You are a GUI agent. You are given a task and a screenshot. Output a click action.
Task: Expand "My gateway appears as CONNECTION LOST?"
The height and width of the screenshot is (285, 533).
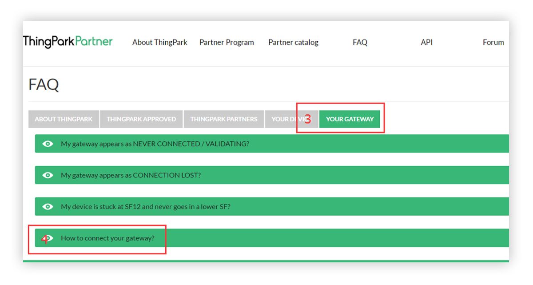point(272,175)
